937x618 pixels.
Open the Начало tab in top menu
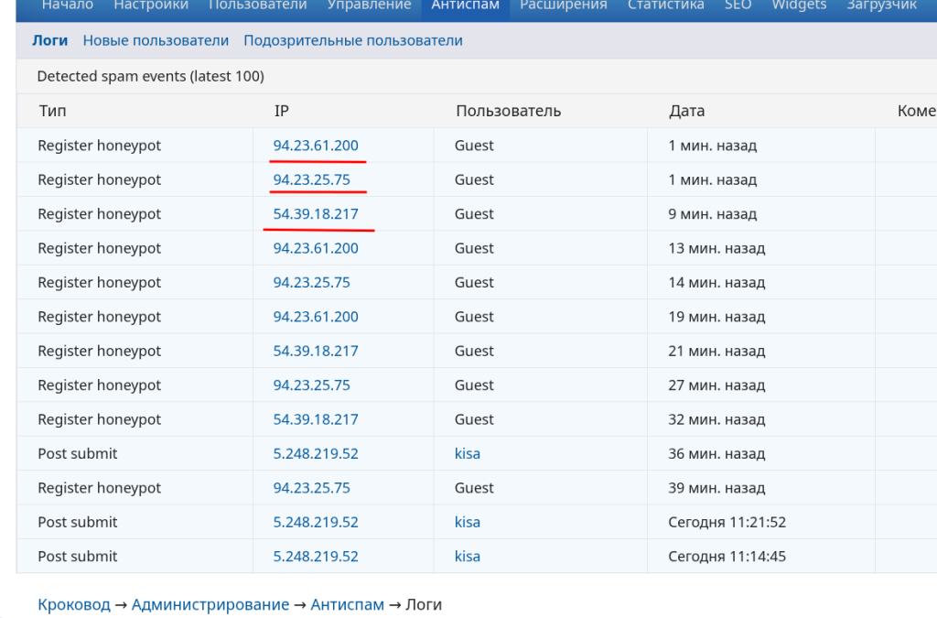tap(68, 5)
